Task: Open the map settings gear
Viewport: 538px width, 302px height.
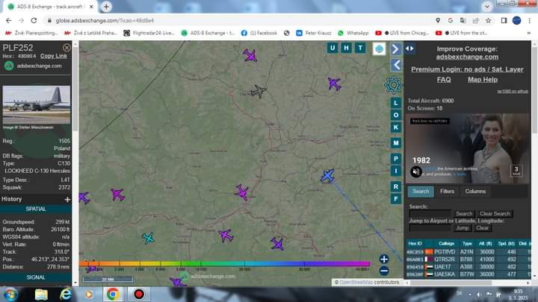Action: (393, 84)
